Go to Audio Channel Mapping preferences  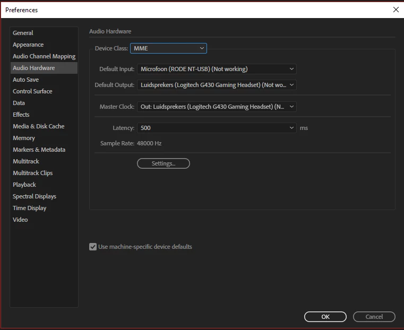[44, 56]
